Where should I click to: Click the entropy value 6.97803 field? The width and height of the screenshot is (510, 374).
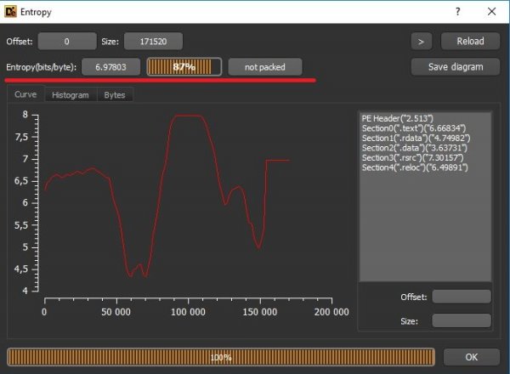pos(112,66)
